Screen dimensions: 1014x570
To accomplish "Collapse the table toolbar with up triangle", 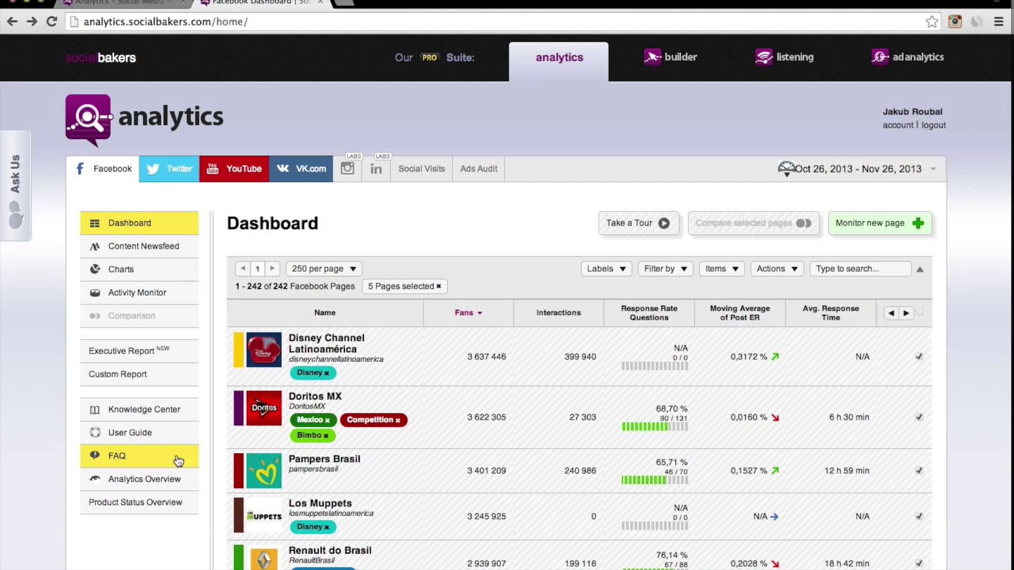I will (920, 270).
